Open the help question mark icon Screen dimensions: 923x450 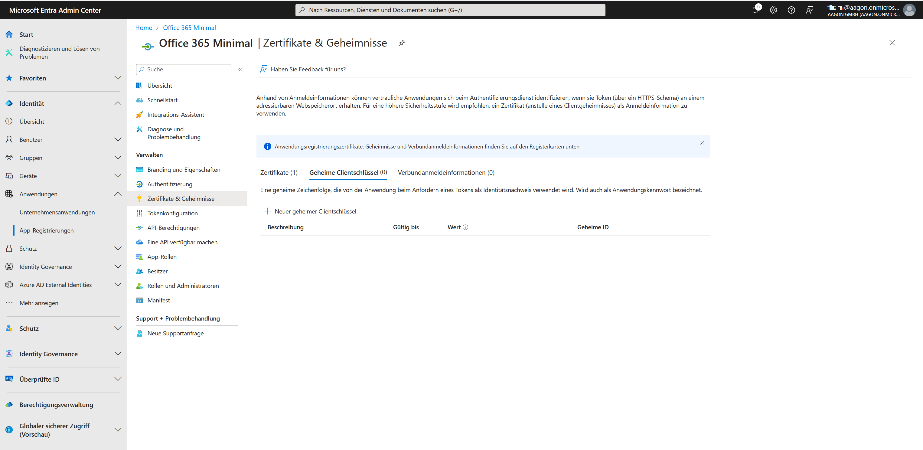(791, 10)
